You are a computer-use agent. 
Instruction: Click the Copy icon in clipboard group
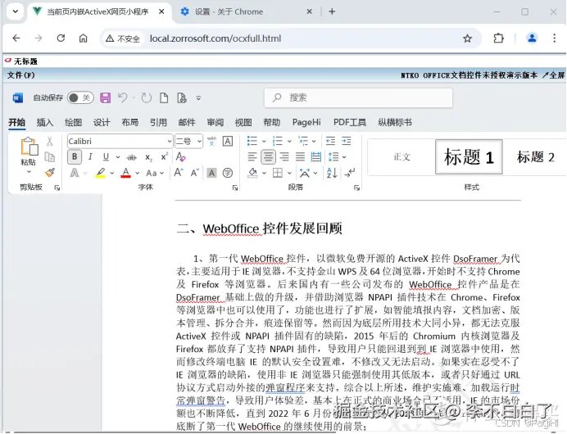(x=49, y=157)
